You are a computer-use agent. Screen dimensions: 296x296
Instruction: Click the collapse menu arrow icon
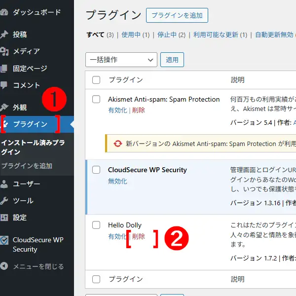coord(4,266)
